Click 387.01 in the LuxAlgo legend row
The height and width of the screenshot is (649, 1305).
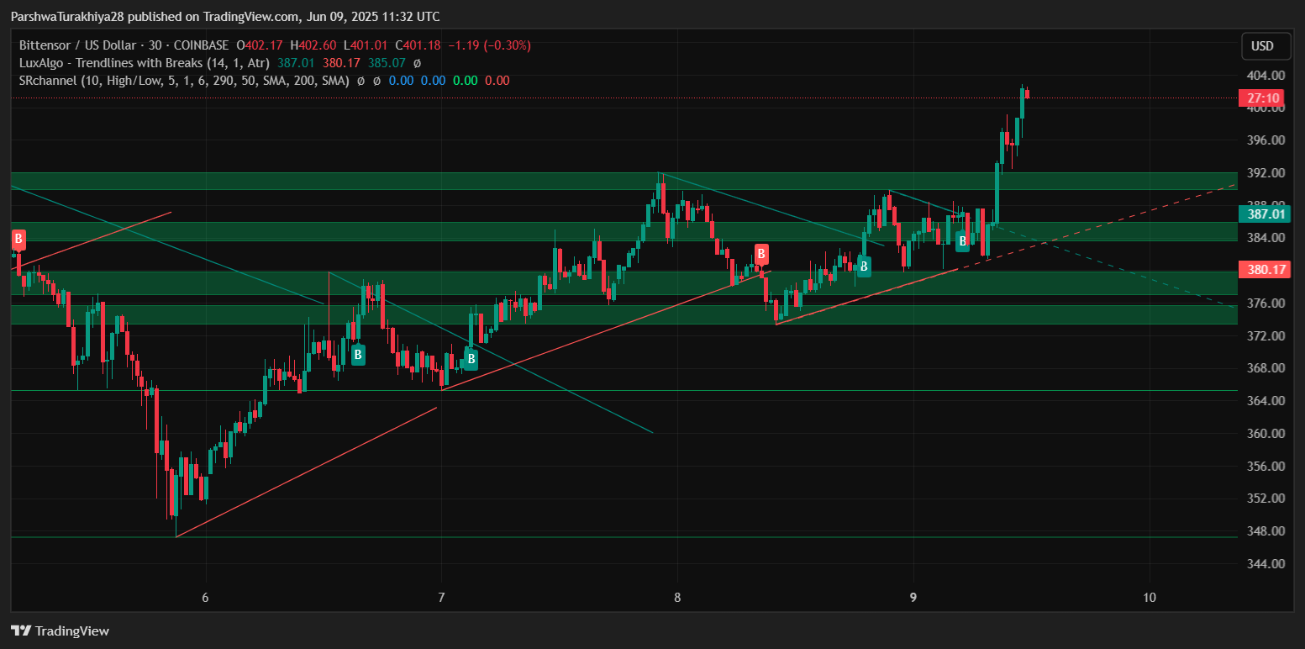(296, 63)
